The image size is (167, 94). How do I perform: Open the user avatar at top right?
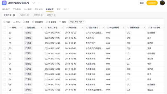[x=162, y=3]
